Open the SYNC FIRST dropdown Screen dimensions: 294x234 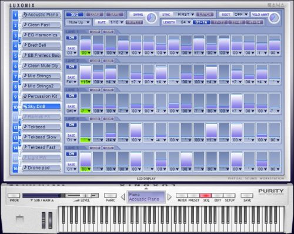[x=185, y=15]
